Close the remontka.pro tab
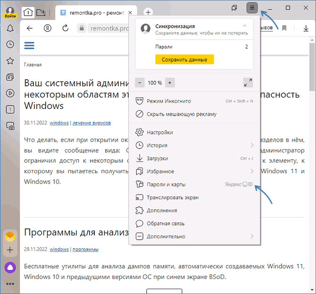The image size is (316, 294). tap(130, 13)
